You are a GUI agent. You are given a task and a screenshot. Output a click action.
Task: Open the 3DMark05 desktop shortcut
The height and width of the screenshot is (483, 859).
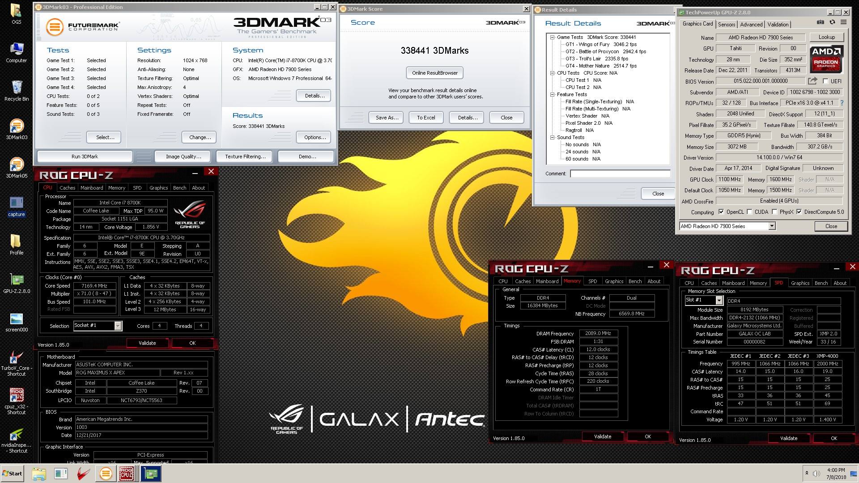(x=17, y=168)
